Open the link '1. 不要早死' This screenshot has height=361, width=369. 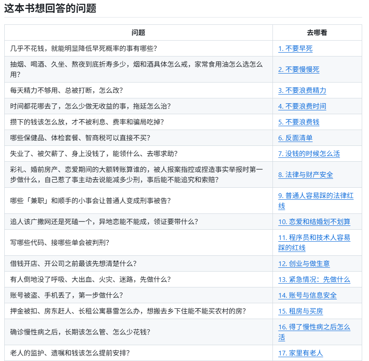click(296, 48)
